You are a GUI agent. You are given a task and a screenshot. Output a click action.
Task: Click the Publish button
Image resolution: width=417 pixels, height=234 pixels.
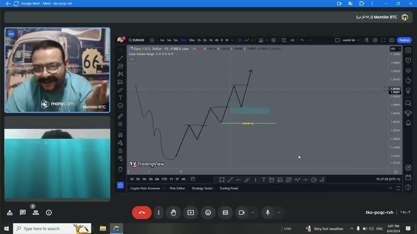(404, 40)
